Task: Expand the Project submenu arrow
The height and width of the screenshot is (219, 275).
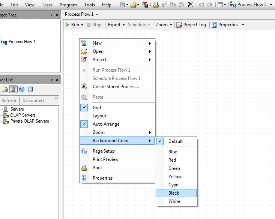Action: (150, 60)
